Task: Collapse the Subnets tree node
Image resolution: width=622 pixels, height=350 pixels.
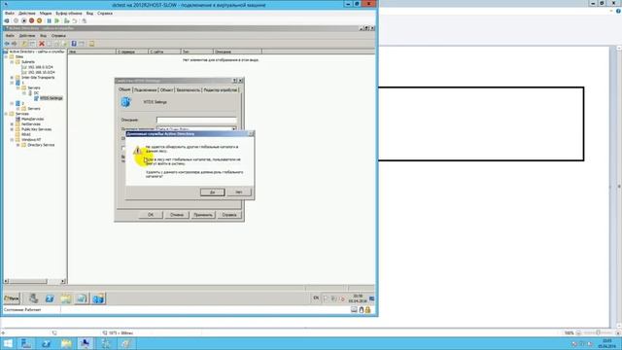Action: (12, 62)
